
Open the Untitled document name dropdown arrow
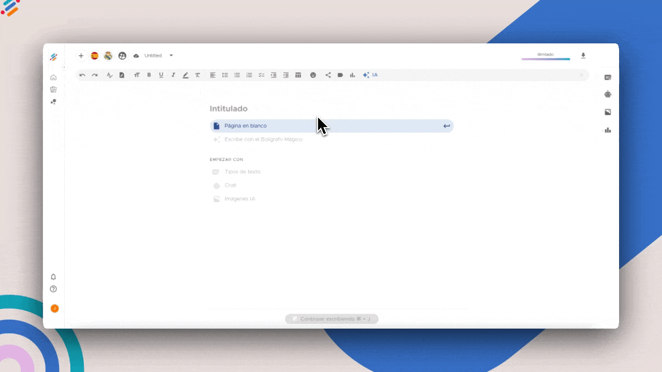171,56
